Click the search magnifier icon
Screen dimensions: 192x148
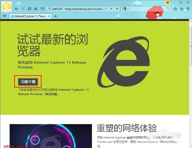(x=168, y=9)
